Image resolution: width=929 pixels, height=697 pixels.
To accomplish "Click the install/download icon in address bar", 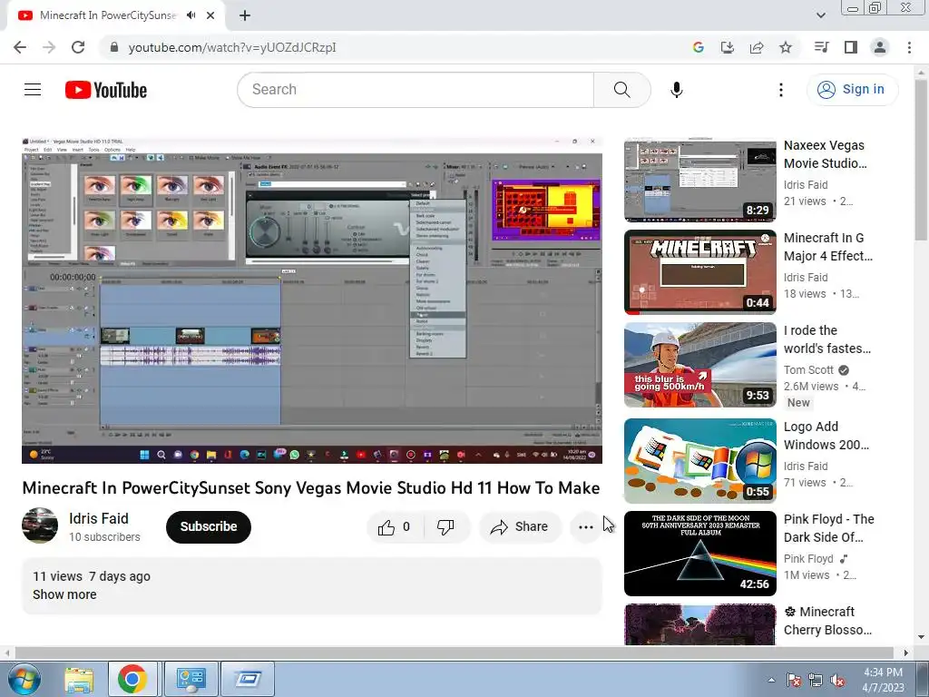I will 727,47.
